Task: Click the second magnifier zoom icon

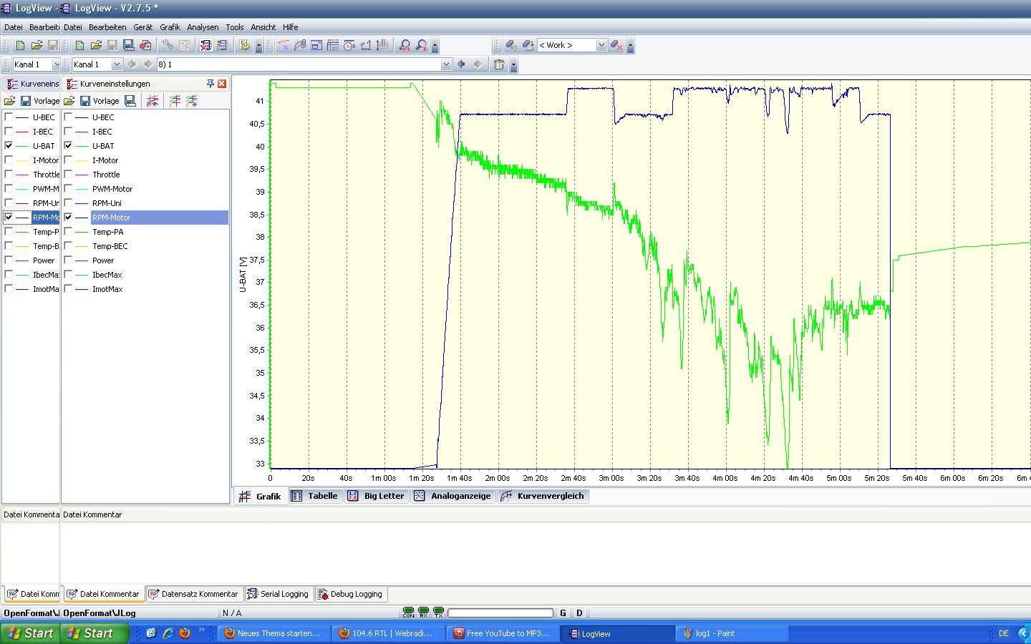Action: tap(422, 45)
